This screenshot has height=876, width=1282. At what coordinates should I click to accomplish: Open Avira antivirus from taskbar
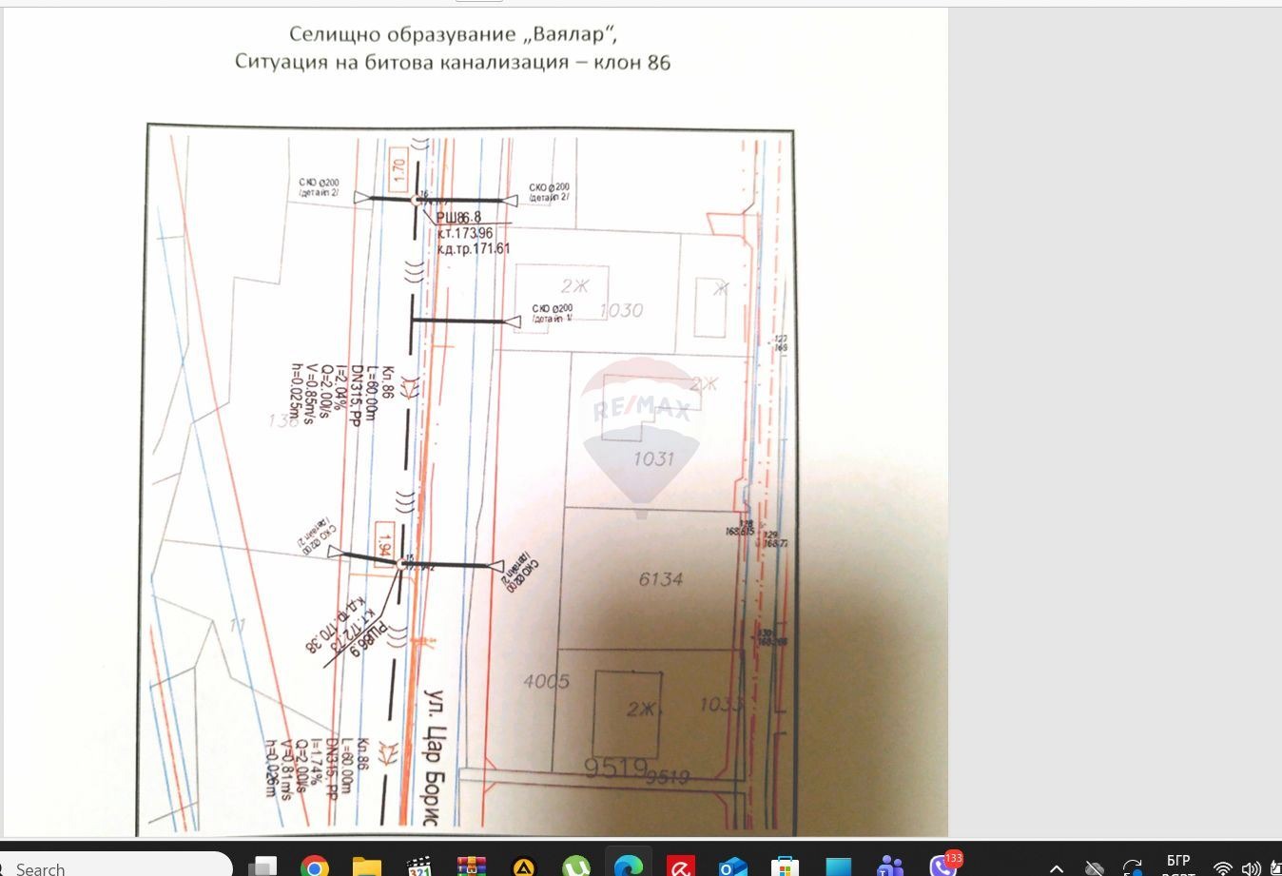coord(681,866)
